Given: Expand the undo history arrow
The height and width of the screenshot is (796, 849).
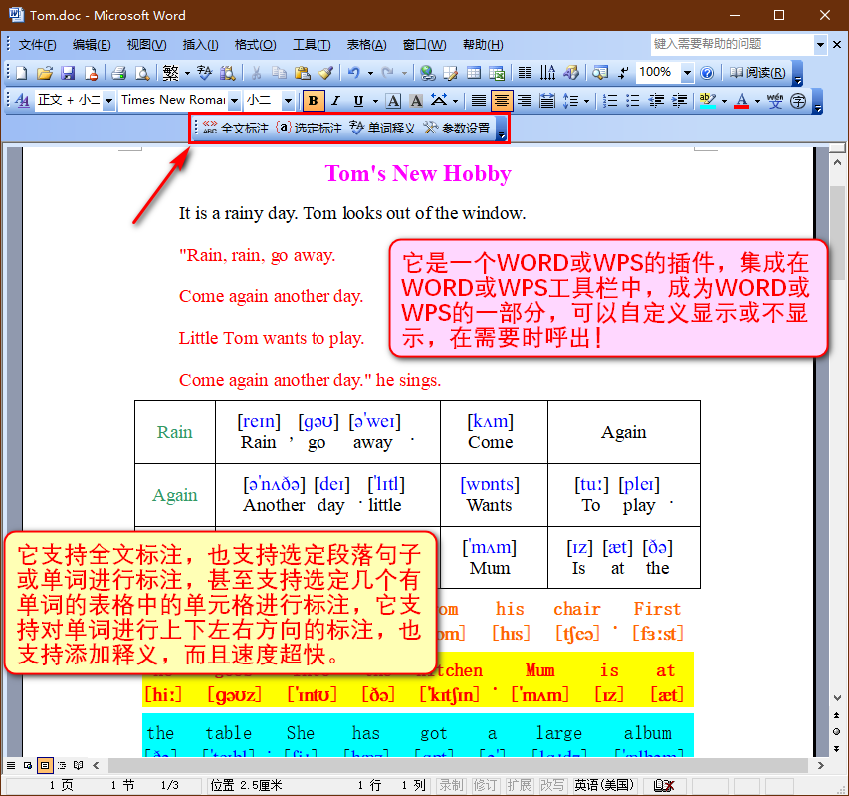Looking at the screenshot, I should 370,73.
